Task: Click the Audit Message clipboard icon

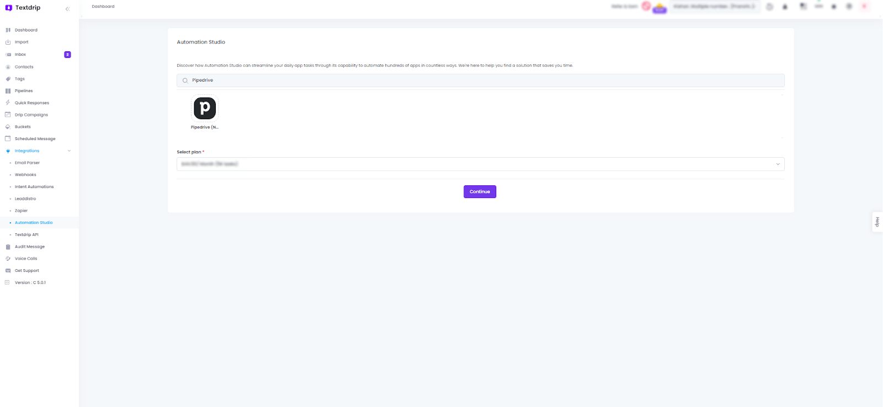Action: tap(8, 247)
